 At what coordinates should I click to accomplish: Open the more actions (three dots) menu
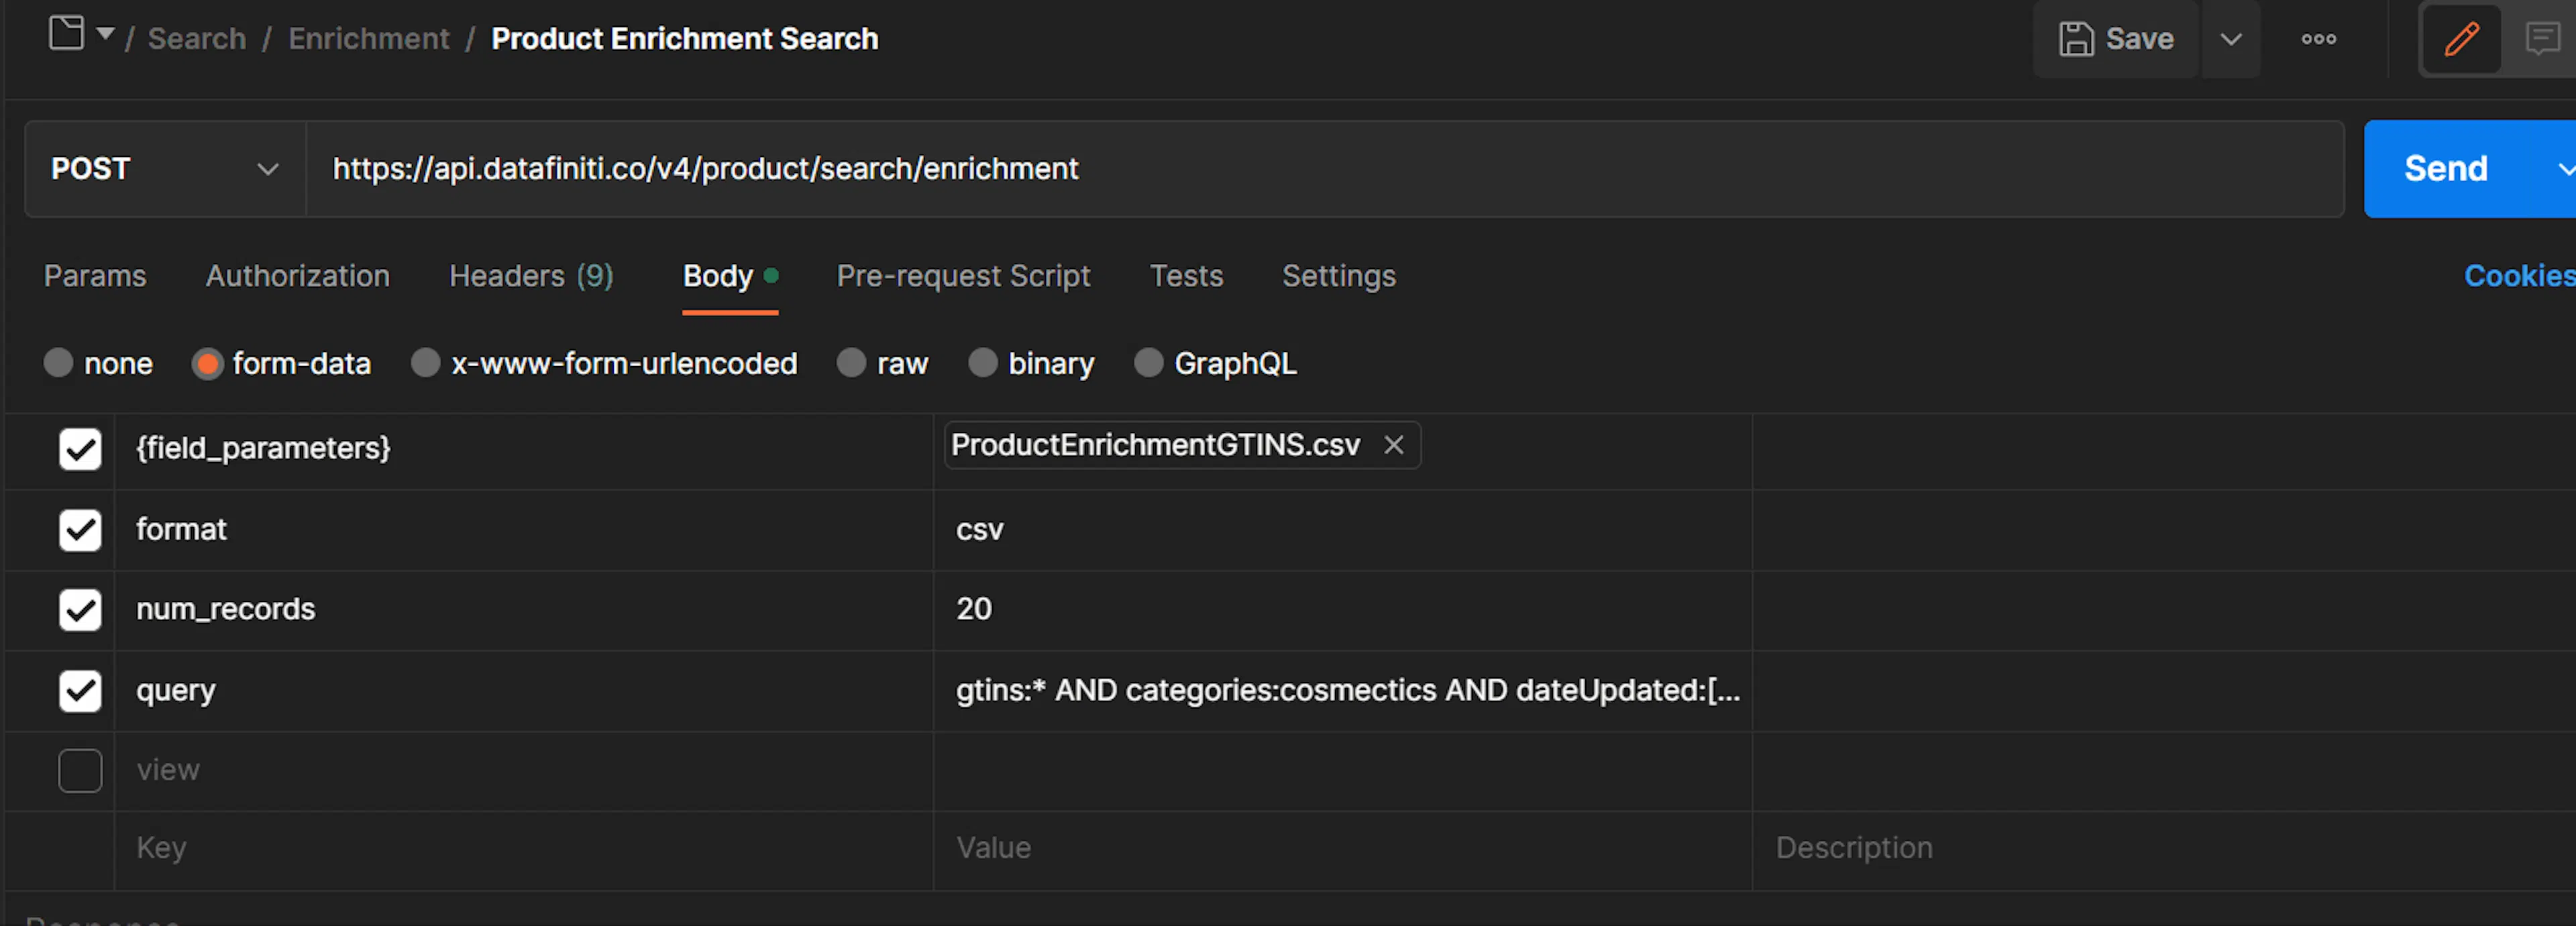tap(2318, 39)
